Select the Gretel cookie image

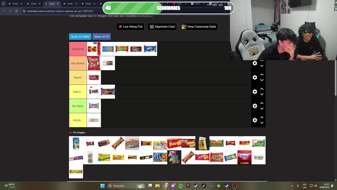(76, 157)
